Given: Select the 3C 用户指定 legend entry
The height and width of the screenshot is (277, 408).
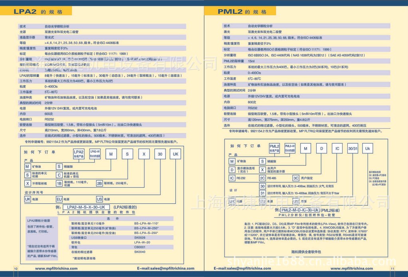Looking at the screenshot, I should [303, 178].
